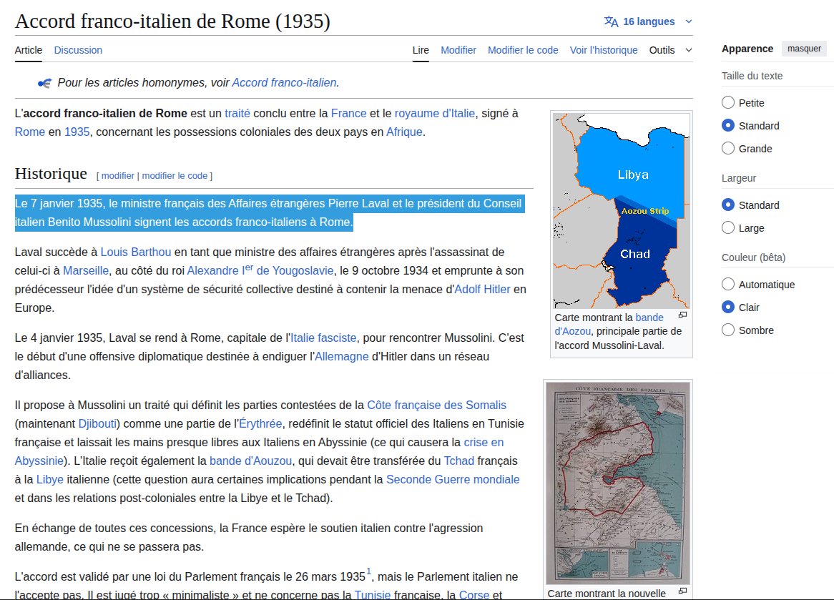Follow the traité link
The width and height of the screenshot is (834, 600).
(x=237, y=113)
